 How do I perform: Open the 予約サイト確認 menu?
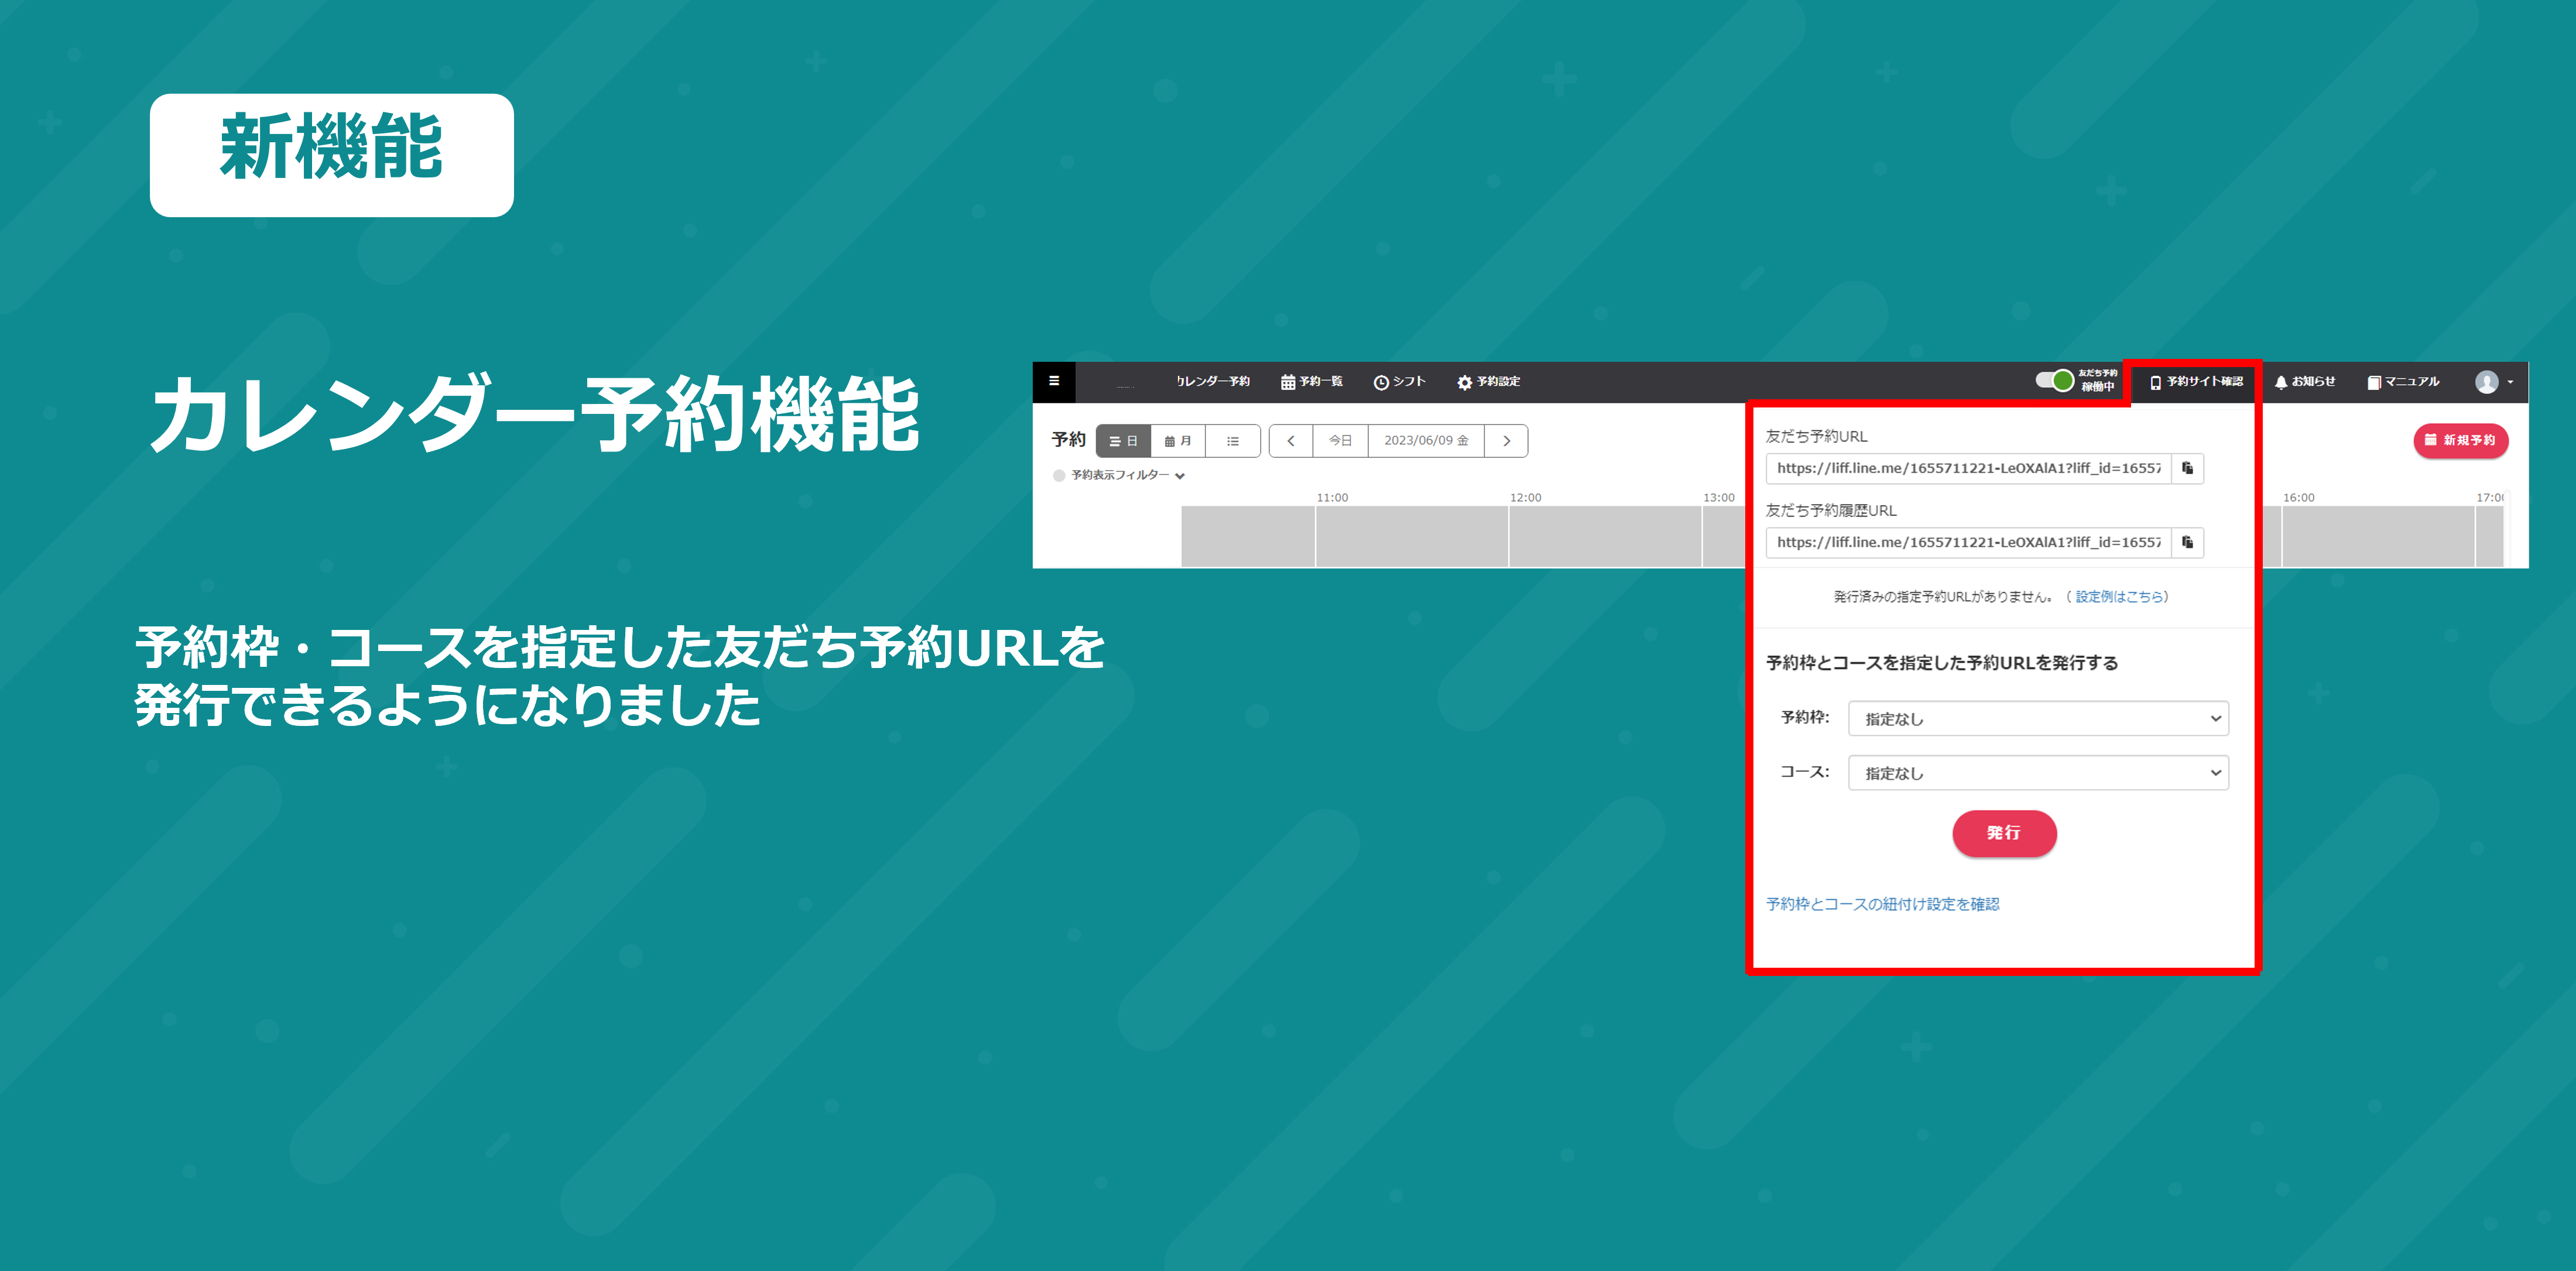pyautogui.click(x=2196, y=381)
